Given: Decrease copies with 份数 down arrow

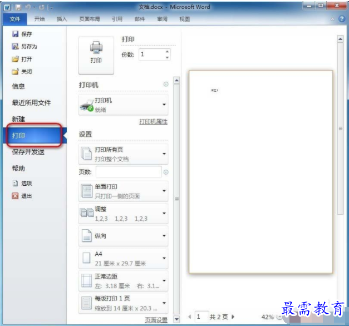Looking at the screenshot, I should 167,57.
